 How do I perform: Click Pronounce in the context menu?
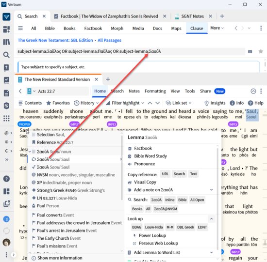pos(144,164)
